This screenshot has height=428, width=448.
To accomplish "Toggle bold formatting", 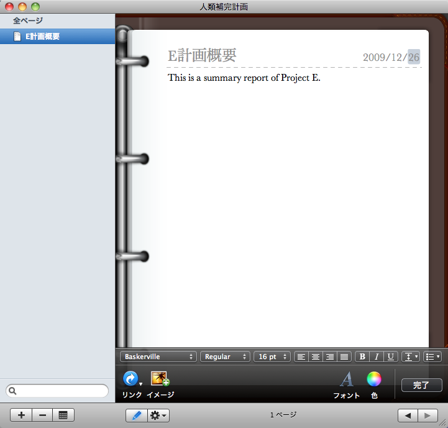I will (x=362, y=357).
